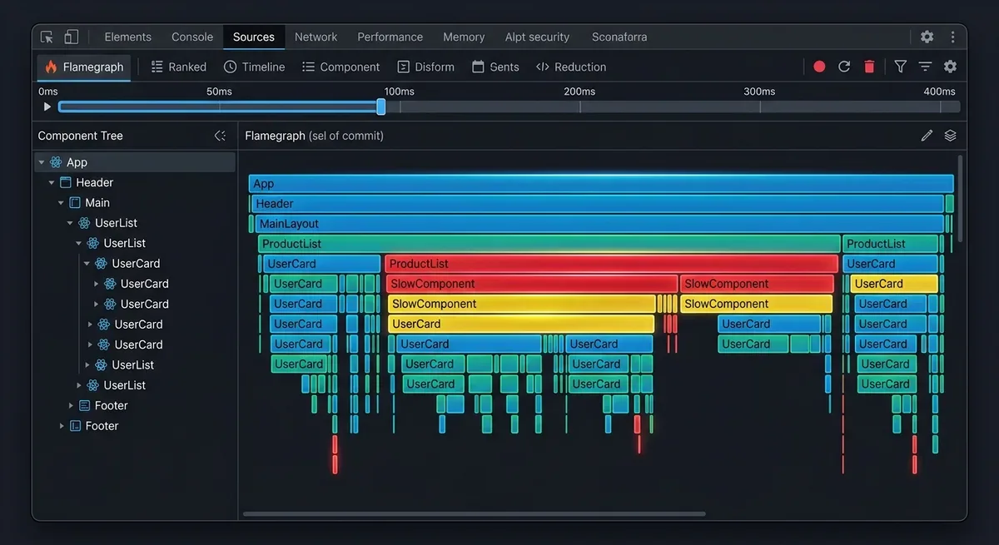The height and width of the screenshot is (545, 999).
Task: Select the Sources panel tab
Action: tap(254, 37)
